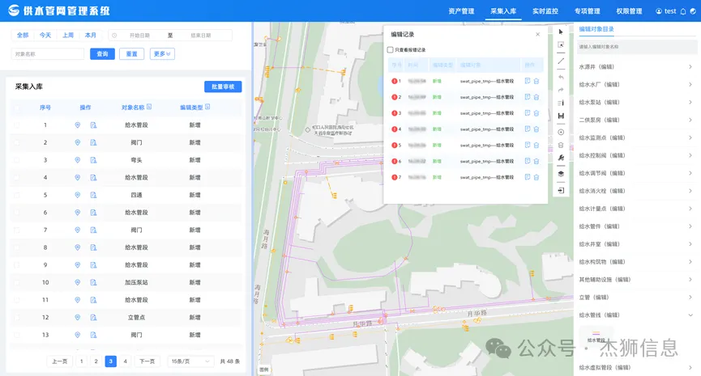The image size is (701, 376).
Task: Check the checkbox for row 10 加压泵站
Action: (17, 282)
